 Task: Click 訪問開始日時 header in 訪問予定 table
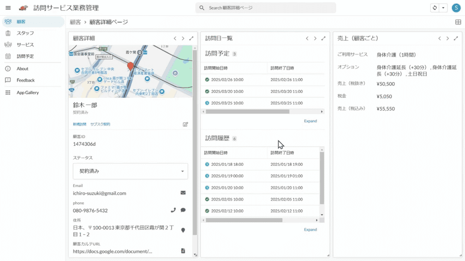point(216,69)
